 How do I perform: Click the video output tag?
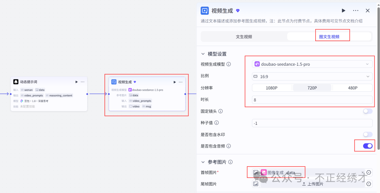coord(134,106)
